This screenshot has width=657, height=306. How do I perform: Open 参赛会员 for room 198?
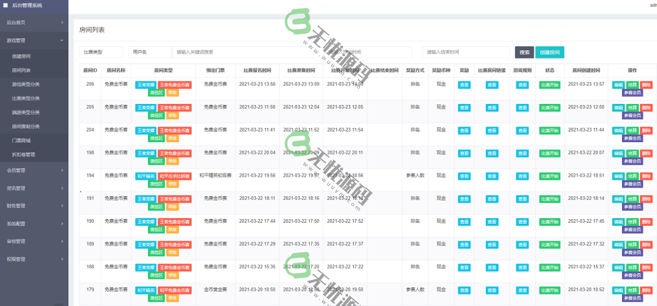pyautogui.click(x=632, y=161)
